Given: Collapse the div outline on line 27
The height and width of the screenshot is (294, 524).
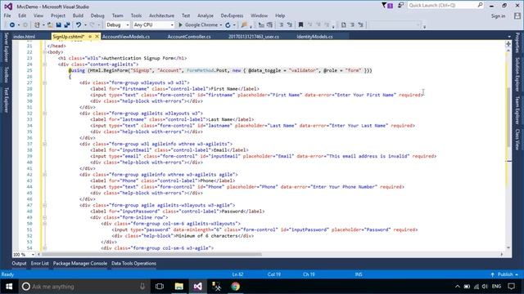Looking at the screenshot, I should pos(44,82).
